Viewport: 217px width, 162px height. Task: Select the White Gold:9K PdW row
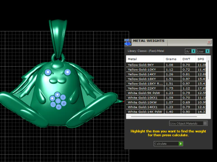click(166, 93)
